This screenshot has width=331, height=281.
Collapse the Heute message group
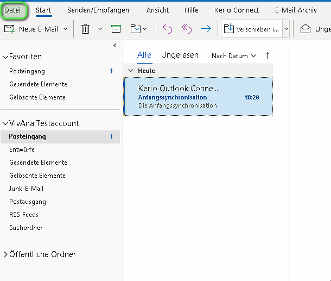coord(130,71)
